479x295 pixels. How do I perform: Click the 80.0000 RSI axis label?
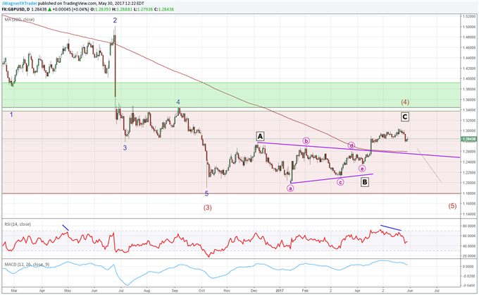click(469, 226)
